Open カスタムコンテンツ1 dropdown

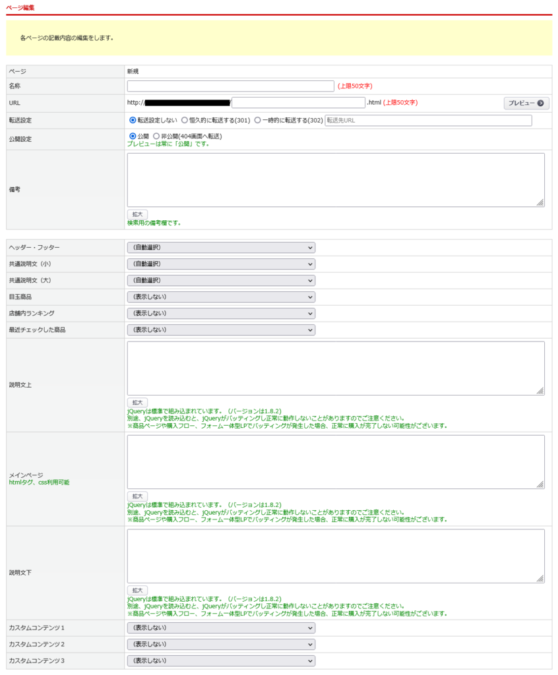(x=221, y=628)
